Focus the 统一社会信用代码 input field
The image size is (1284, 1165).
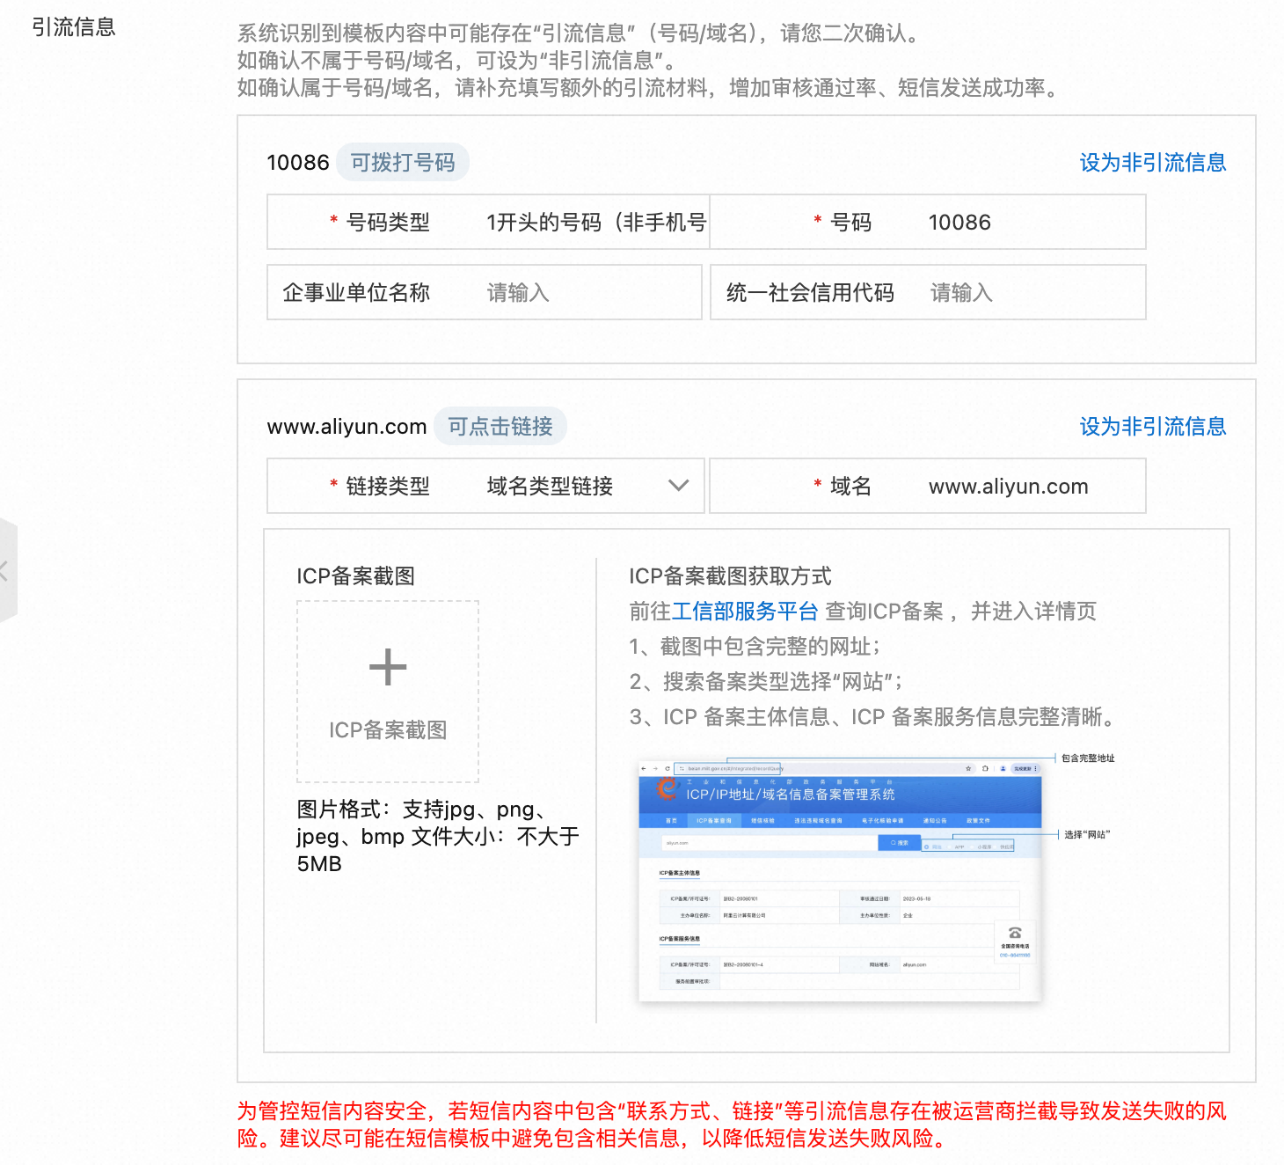928,292
